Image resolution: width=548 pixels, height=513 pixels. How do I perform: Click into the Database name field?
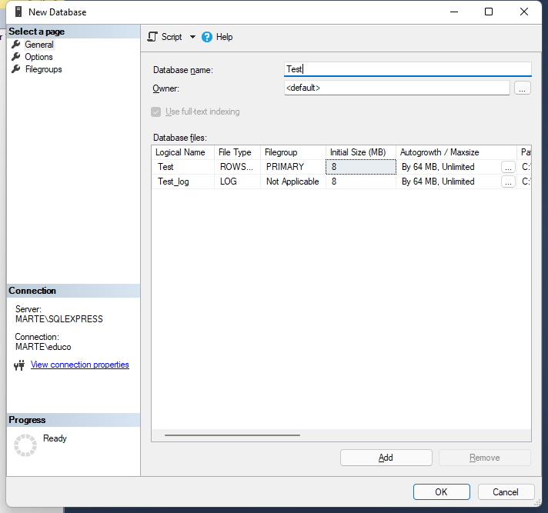tap(407, 69)
